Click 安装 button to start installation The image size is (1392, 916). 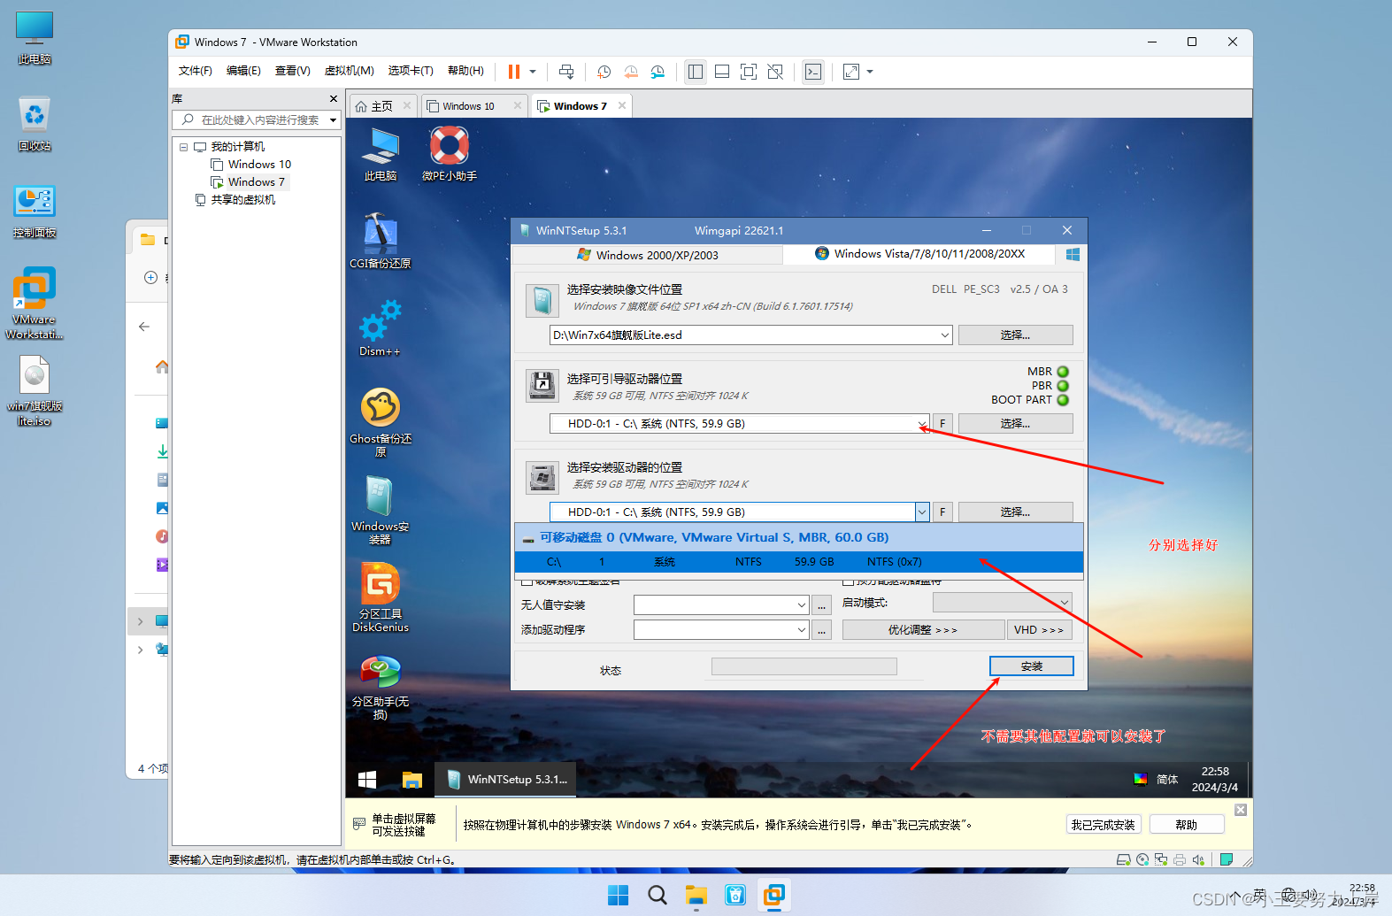tap(1032, 666)
